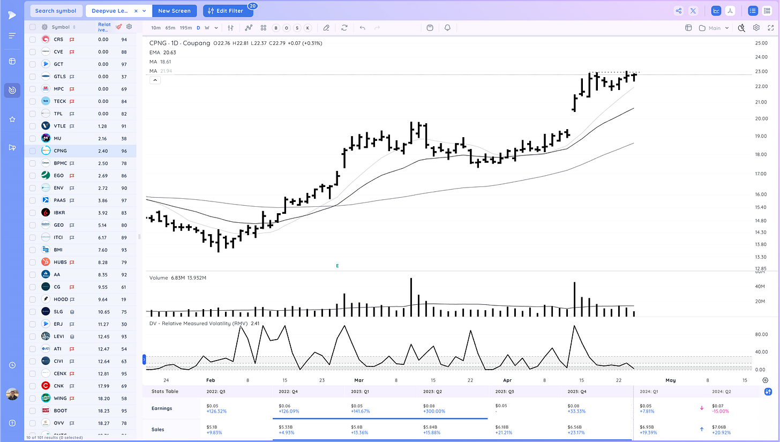780x442 pixels.
Task: Select the 65m timeframe
Action: point(170,28)
